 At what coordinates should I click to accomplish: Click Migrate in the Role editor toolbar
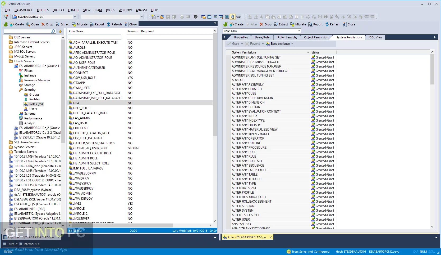click(x=298, y=24)
